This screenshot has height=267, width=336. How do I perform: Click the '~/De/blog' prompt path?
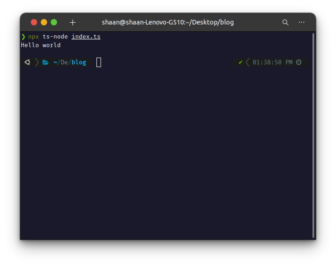[x=70, y=62]
